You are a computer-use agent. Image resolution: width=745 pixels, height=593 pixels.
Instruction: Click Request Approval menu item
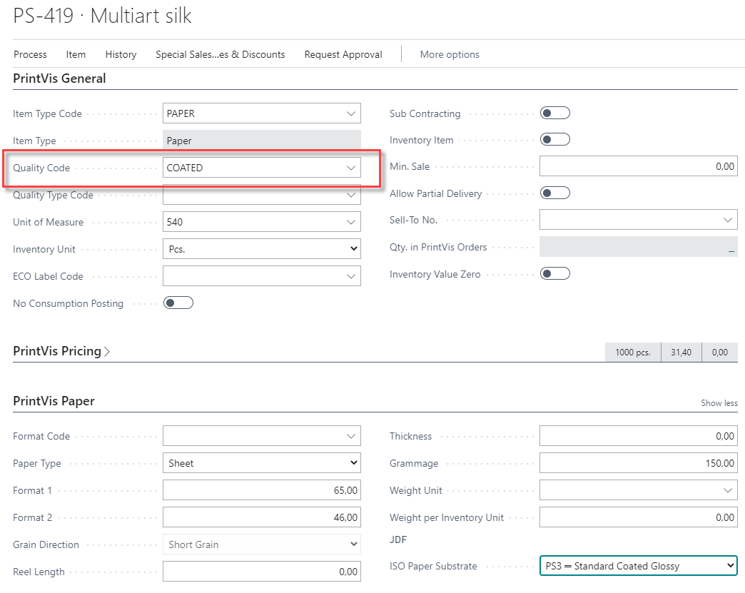(x=343, y=54)
